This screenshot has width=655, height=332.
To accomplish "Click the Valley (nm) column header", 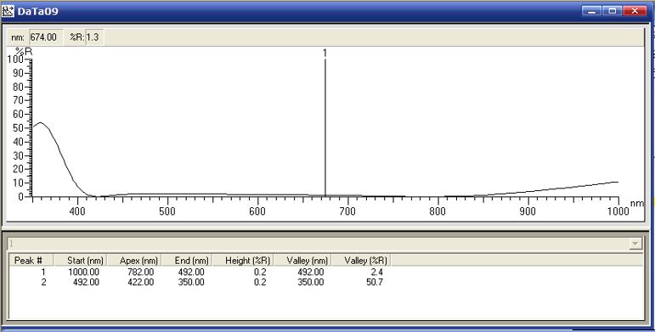I will click(302, 261).
